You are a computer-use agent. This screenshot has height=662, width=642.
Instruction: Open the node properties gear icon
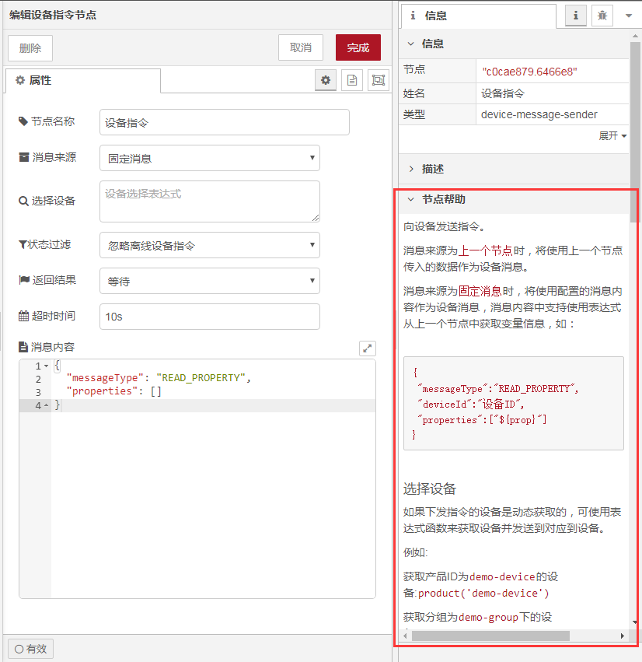(x=326, y=80)
